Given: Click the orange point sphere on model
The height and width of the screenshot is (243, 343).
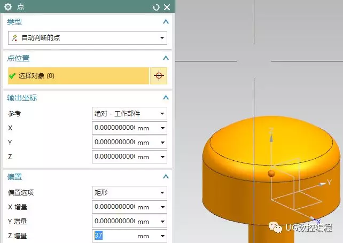Looking at the screenshot, I should point(271,174).
